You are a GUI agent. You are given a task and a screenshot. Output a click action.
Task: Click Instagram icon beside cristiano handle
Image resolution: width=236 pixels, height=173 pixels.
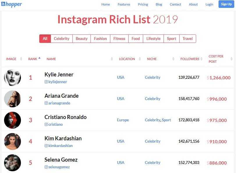[46, 124]
